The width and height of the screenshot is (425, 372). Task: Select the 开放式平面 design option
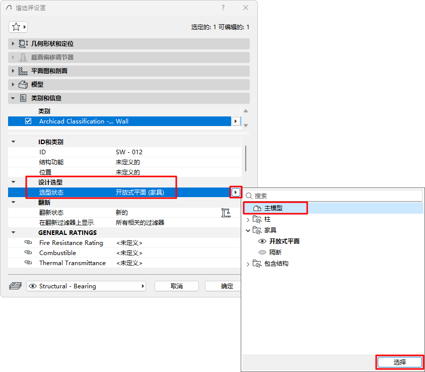pyautogui.click(x=285, y=241)
